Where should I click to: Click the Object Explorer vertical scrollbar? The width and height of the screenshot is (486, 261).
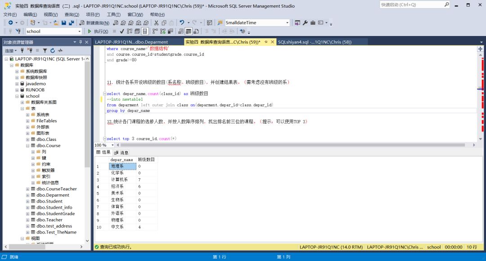pyautogui.click(x=87, y=115)
